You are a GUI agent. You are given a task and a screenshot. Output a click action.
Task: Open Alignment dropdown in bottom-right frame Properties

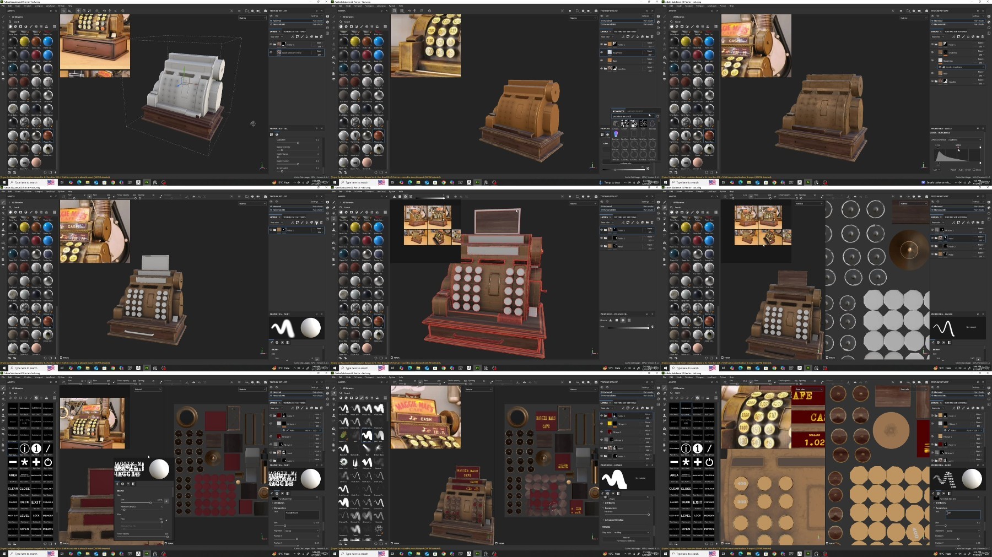tap(963, 531)
